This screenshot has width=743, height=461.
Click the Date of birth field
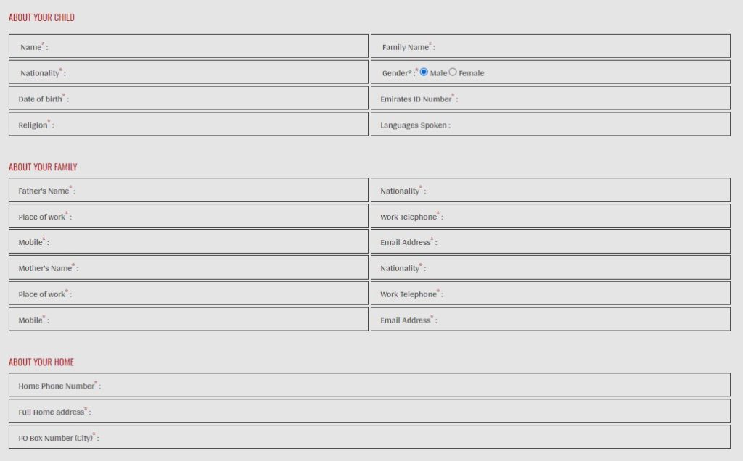click(x=218, y=99)
